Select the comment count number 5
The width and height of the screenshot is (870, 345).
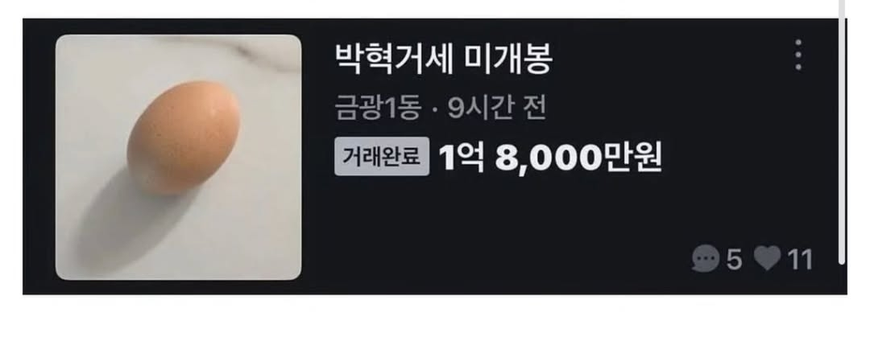click(734, 259)
